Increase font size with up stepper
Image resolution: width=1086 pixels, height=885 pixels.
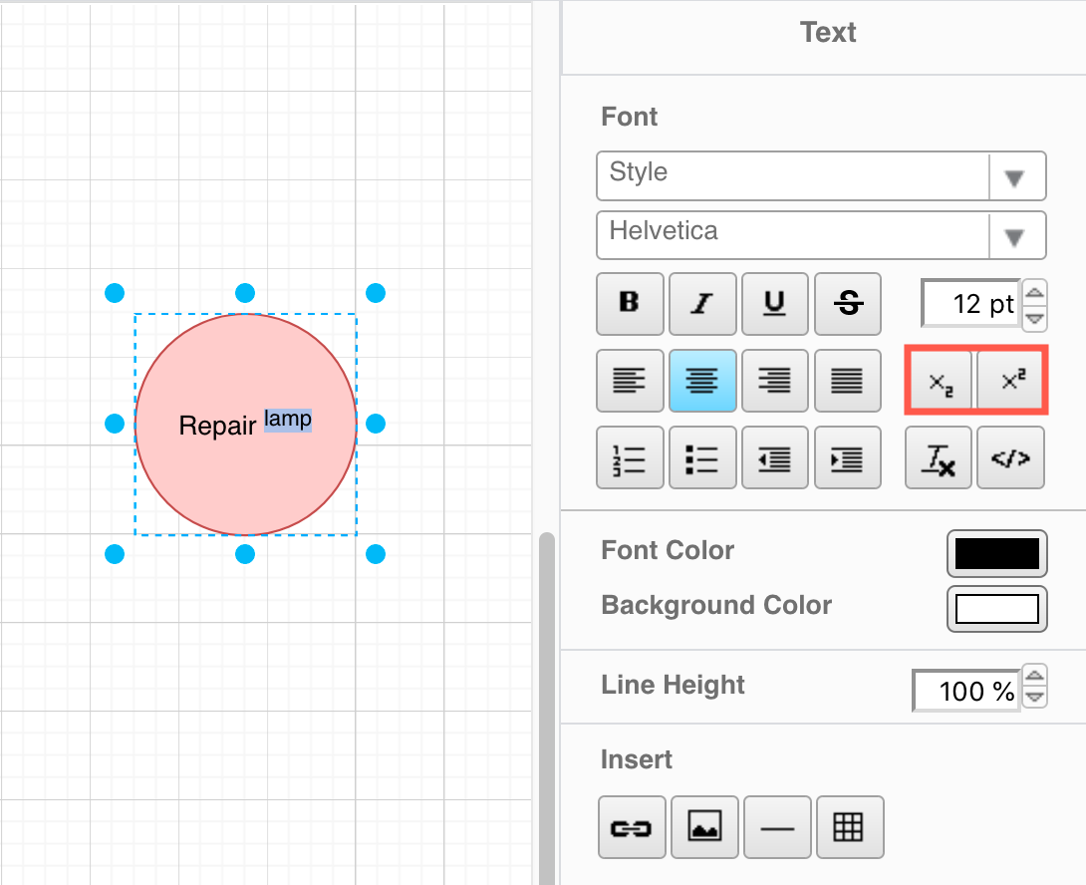coord(1035,293)
